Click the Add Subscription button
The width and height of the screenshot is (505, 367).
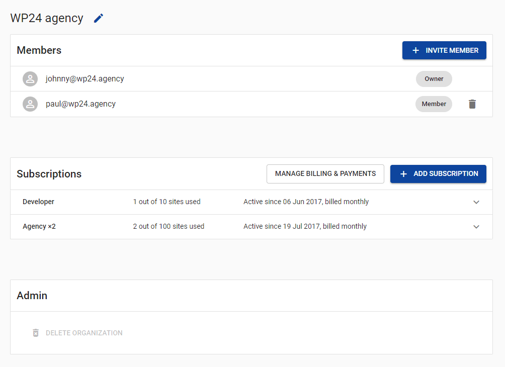tap(438, 174)
